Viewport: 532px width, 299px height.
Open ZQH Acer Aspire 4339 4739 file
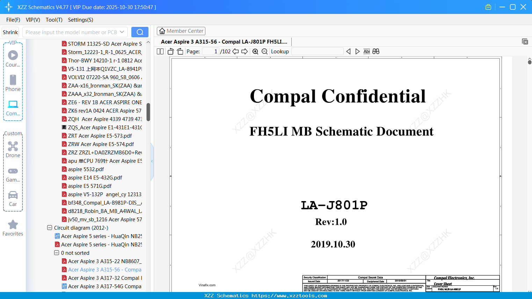click(x=105, y=119)
